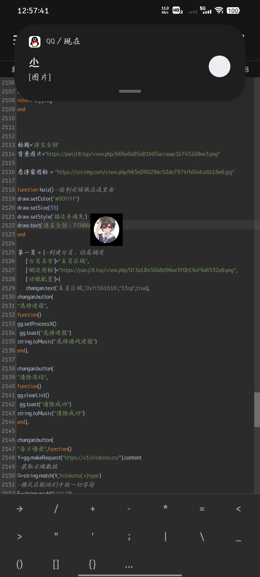Insert a pair of square brackets

coord(56,564)
